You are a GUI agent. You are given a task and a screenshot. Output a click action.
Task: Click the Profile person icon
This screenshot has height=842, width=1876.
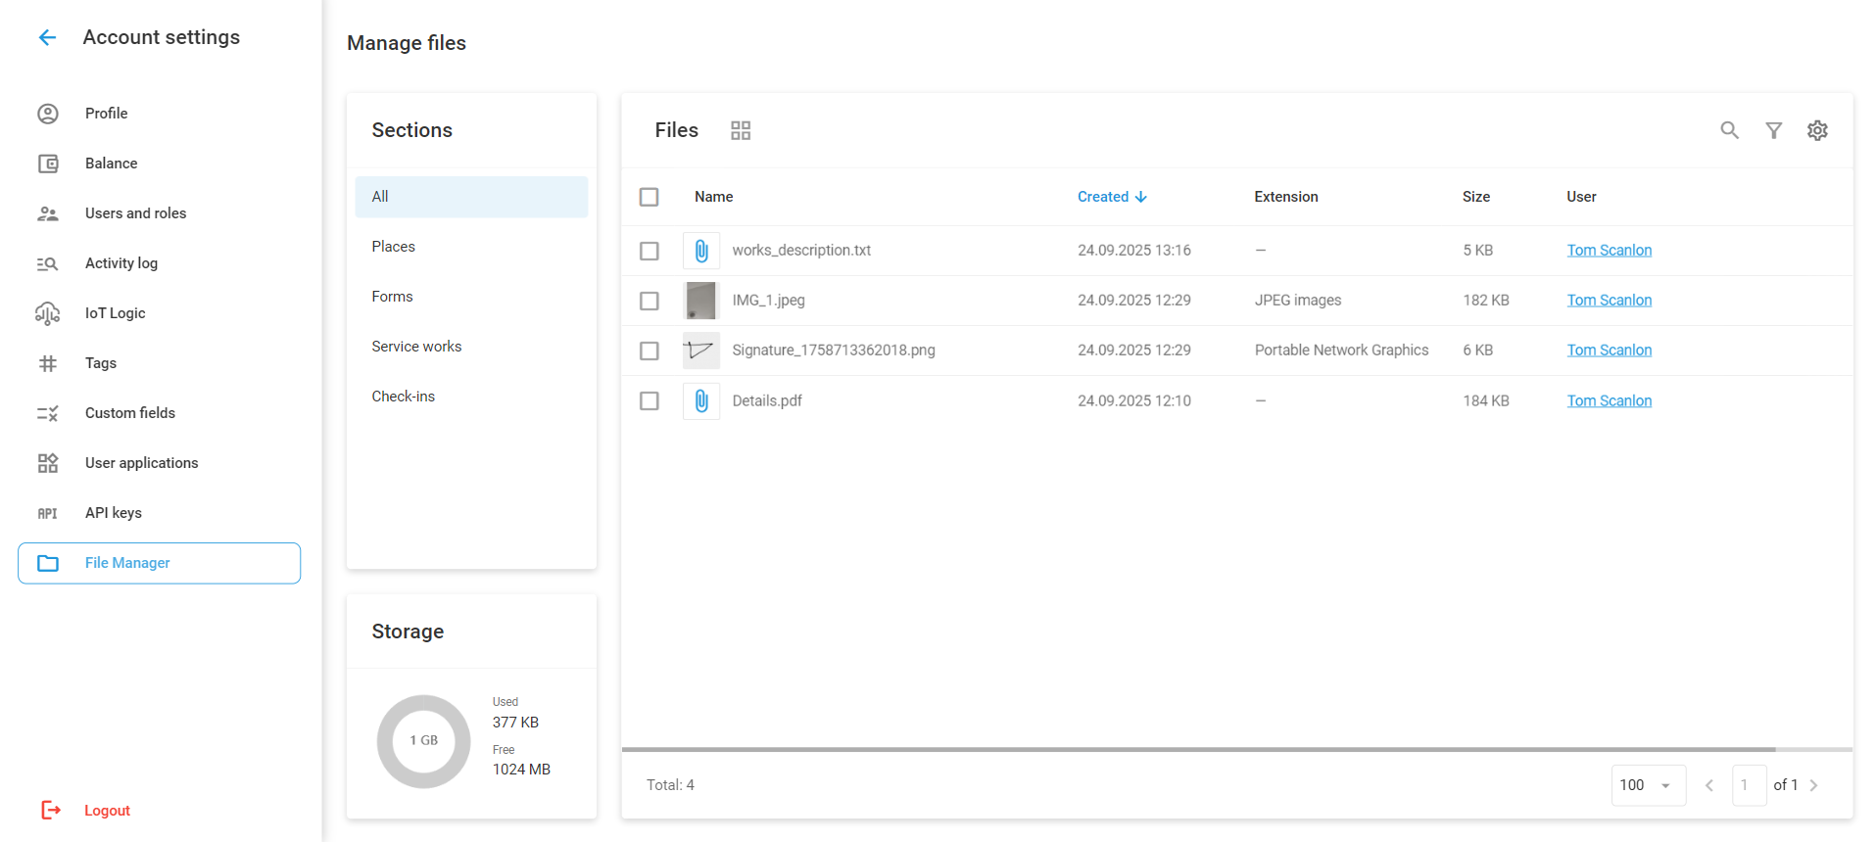coord(48,114)
